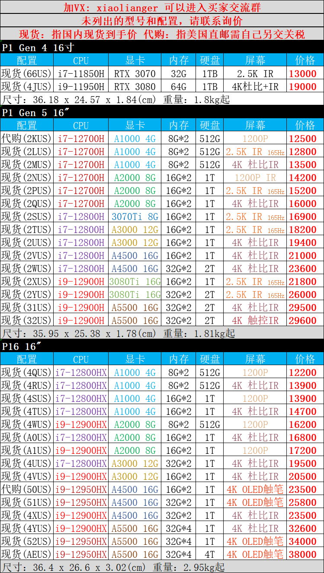Click the 20500 price cell
This screenshot has width=324, height=573.
(305, 476)
